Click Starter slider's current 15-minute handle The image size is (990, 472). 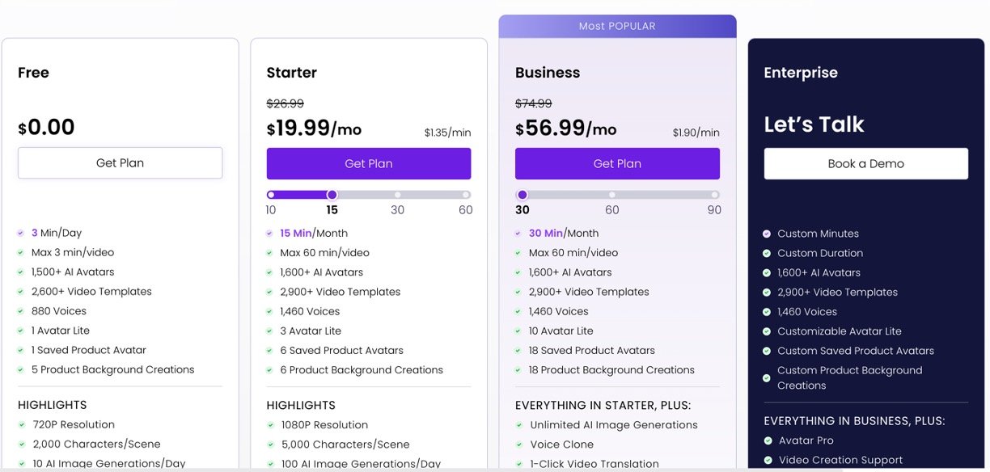[332, 195]
